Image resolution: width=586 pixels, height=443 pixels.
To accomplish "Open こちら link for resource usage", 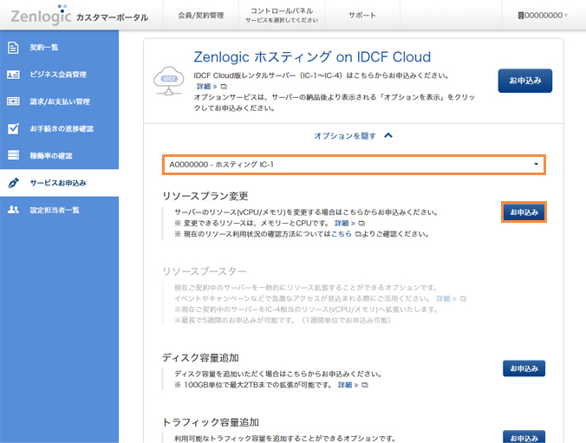I will coord(342,234).
